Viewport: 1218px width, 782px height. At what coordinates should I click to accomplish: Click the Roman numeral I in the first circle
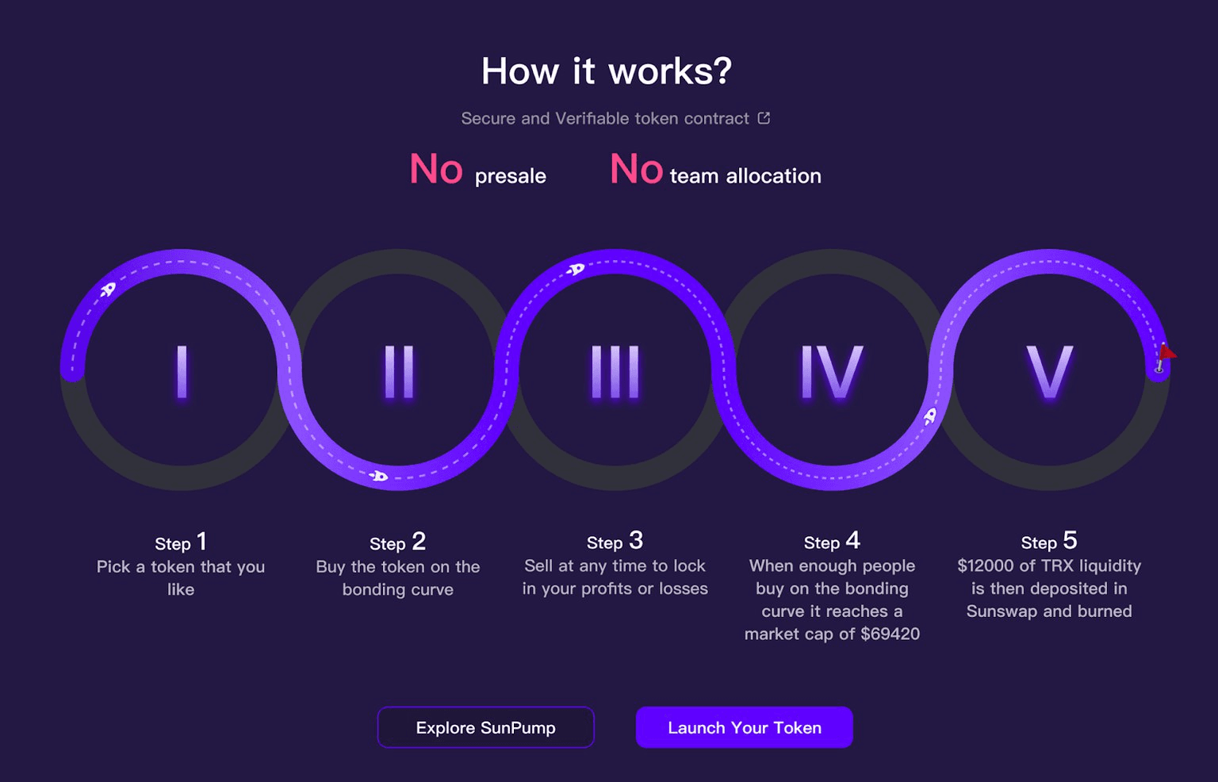tap(182, 371)
